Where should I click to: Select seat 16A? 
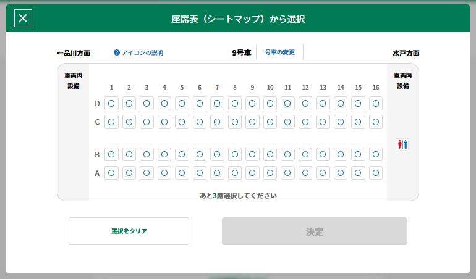click(376, 173)
